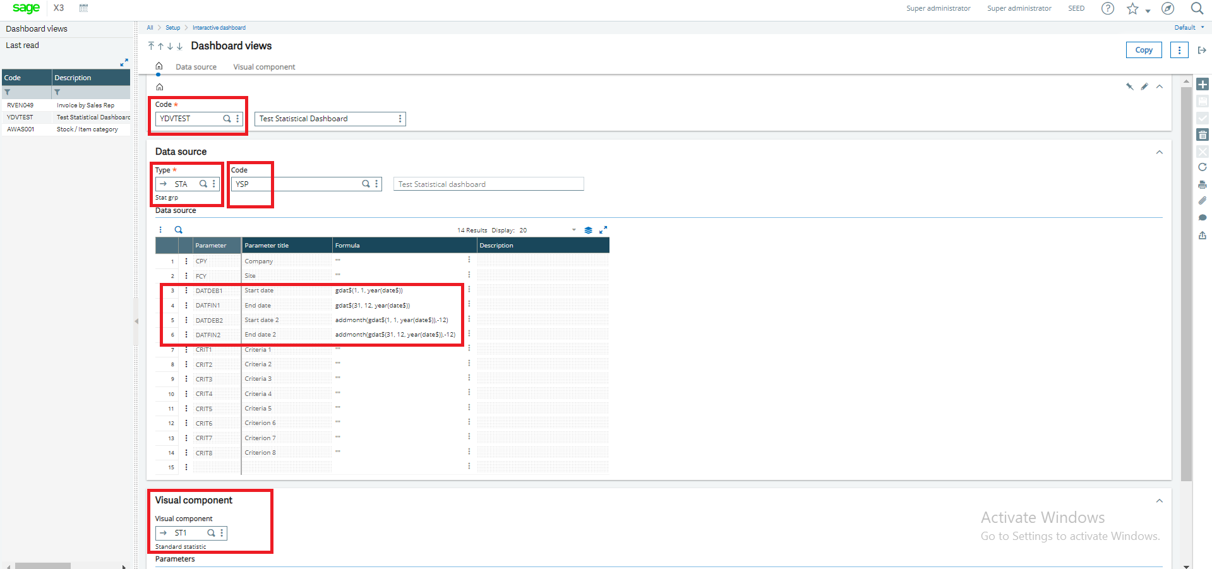The width and height of the screenshot is (1212, 569).
Task: Open the Setup breadcrumb link
Action: coord(172,28)
